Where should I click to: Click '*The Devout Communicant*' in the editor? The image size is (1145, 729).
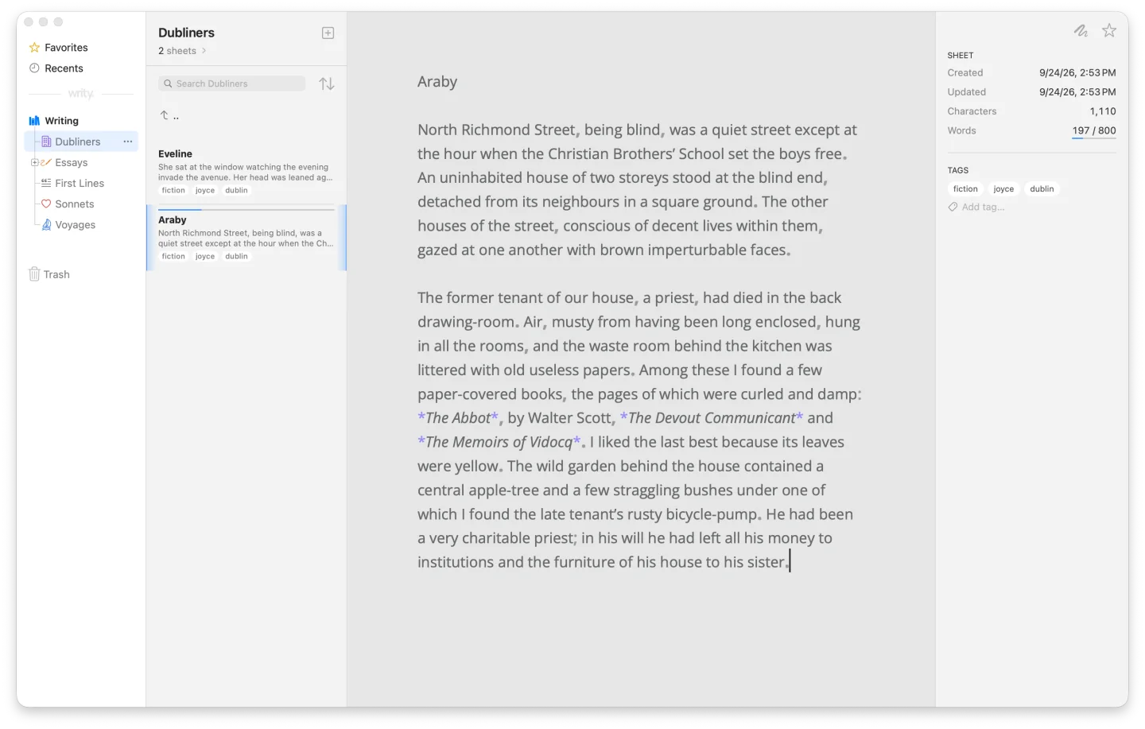point(712,418)
